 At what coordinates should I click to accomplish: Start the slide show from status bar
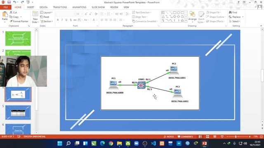pos(222,136)
